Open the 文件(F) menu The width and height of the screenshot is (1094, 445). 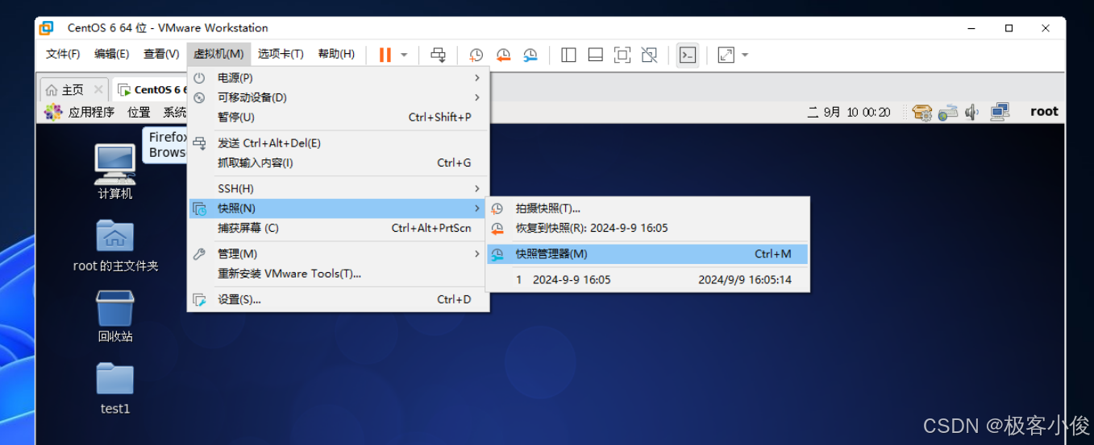(x=63, y=54)
